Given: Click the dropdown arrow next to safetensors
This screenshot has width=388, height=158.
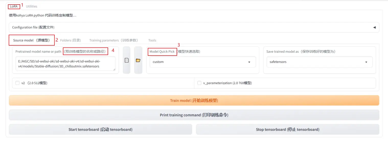Looking at the screenshot, I should pyautogui.click(x=366, y=62).
